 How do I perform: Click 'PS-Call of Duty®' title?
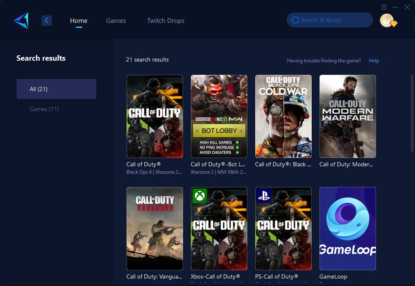[x=276, y=276]
